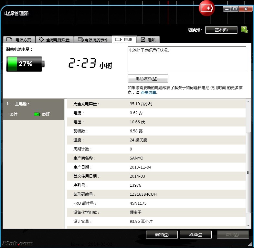This screenshot has height=248, width=254.
Task: Close the 电源管理器 window
Action: (x=246, y=9)
